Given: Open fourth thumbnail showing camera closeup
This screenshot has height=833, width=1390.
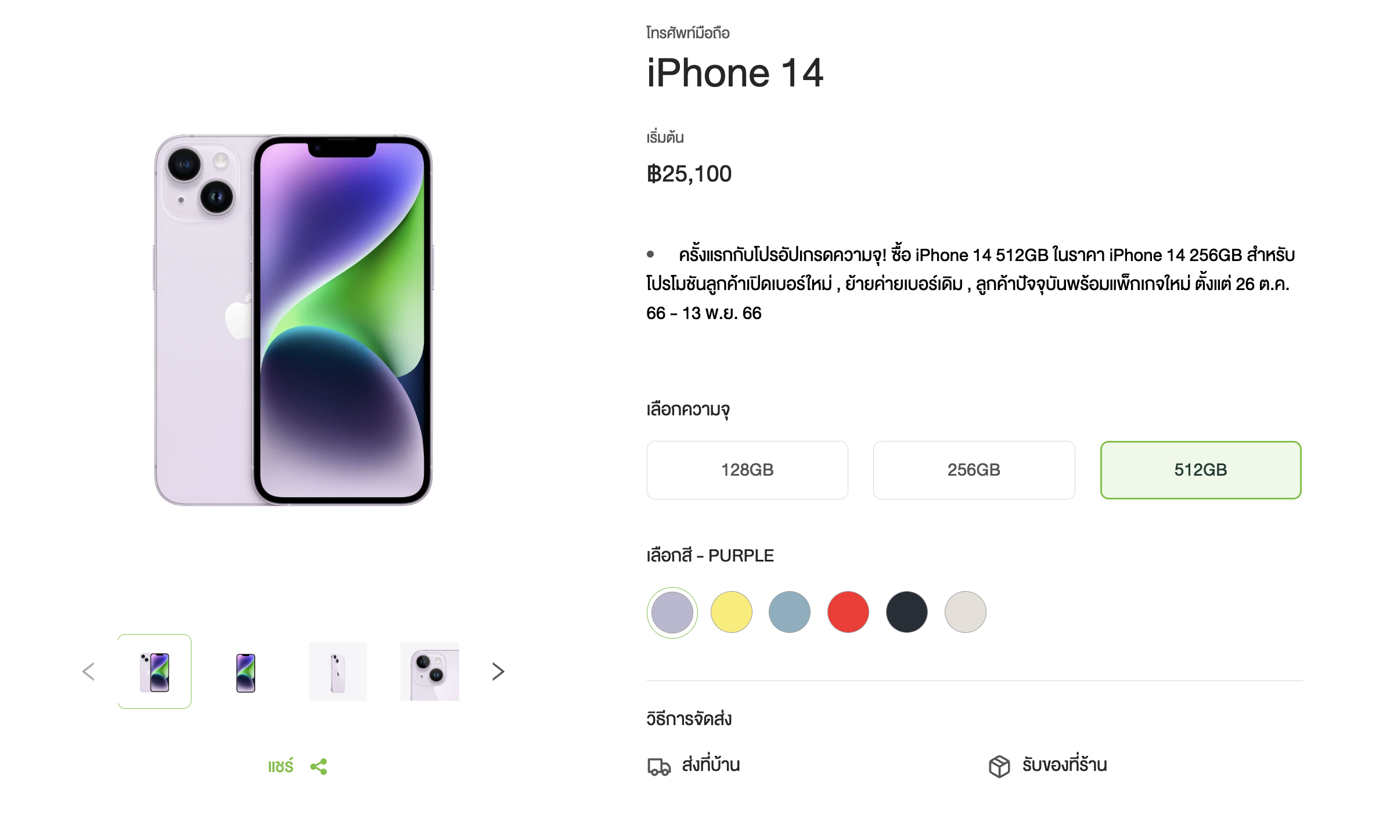Looking at the screenshot, I should pos(430,672).
